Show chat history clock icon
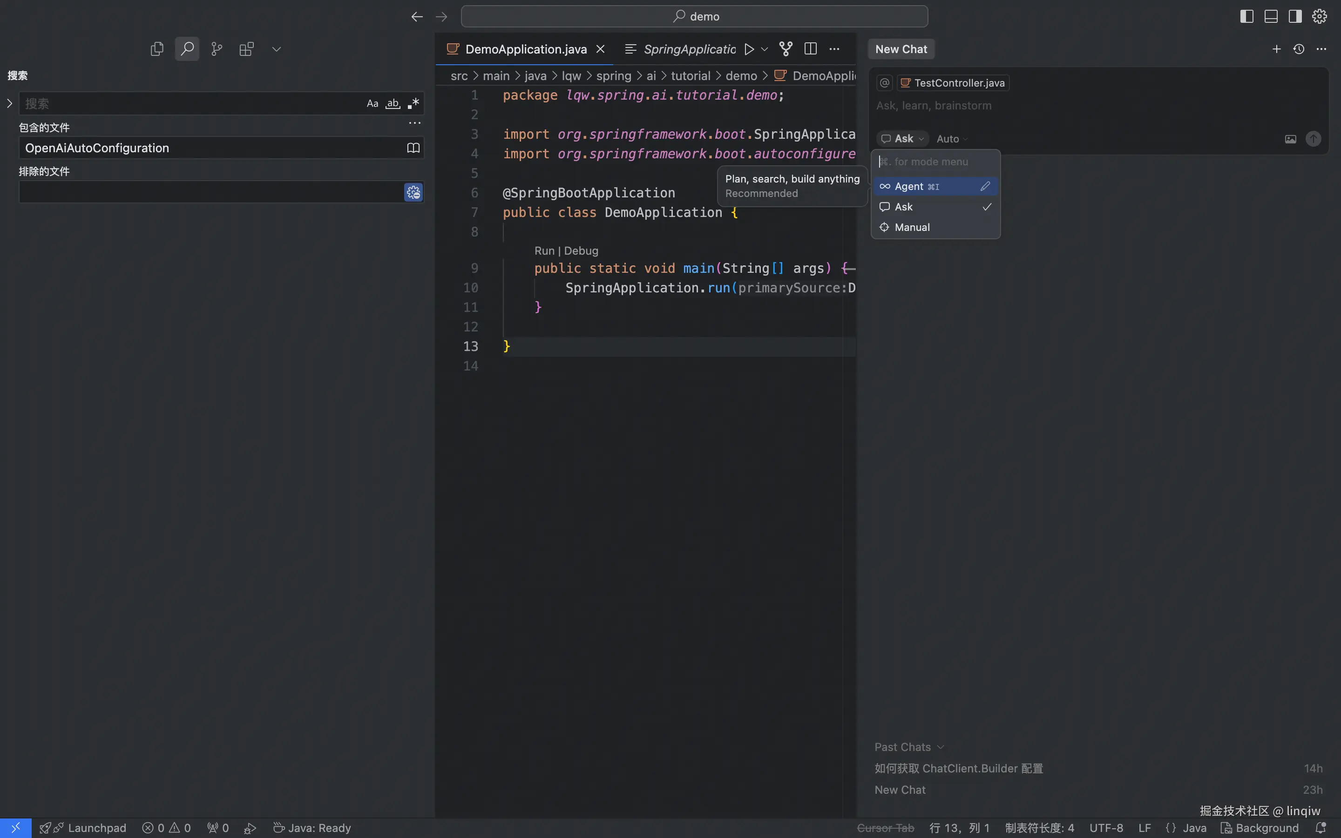 pos(1298,49)
